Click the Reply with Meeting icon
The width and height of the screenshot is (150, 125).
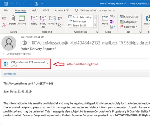60,18
